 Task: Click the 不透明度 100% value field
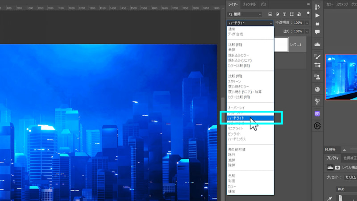[x=299, y=23]
